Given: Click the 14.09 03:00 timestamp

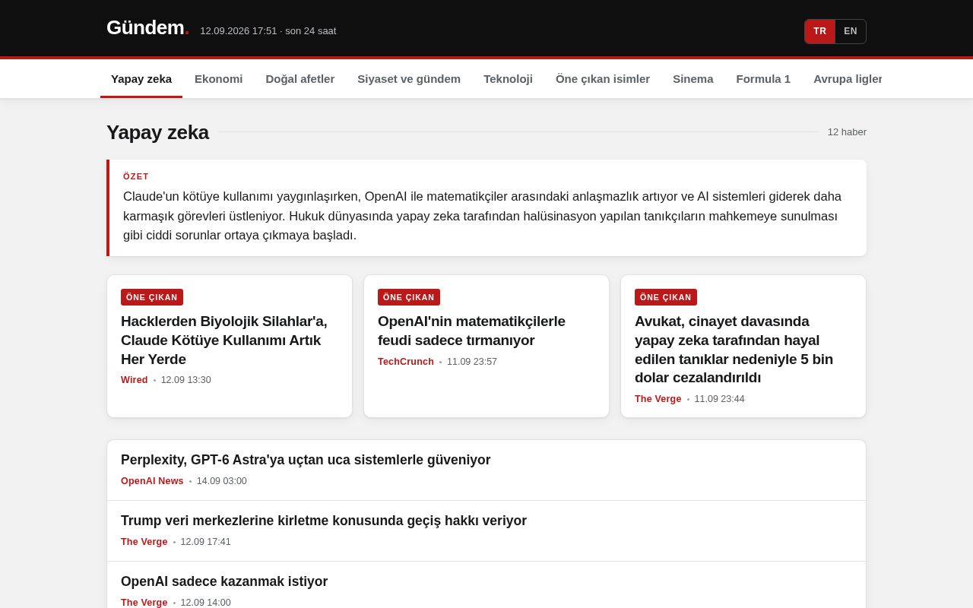Looking at the screenshot, I should 222,481.
